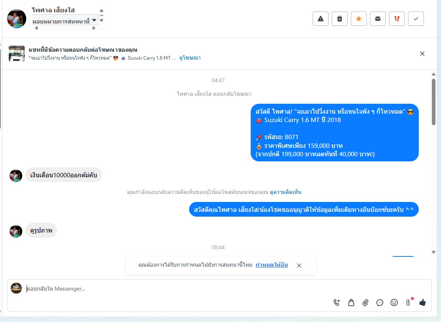Dismiss the assignment prompt with its X
The image size is (441, 322).
click(299, 266)
